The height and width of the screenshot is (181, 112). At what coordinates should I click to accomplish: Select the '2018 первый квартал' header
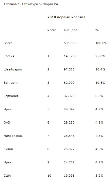tap(66, 17)
